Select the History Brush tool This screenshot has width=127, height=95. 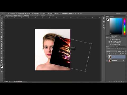(2, 39)
